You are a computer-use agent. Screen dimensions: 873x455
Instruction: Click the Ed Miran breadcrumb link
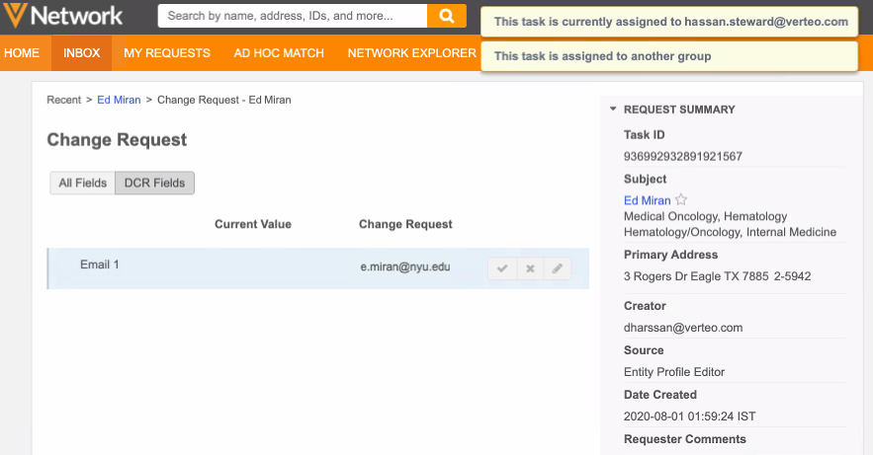119,100
